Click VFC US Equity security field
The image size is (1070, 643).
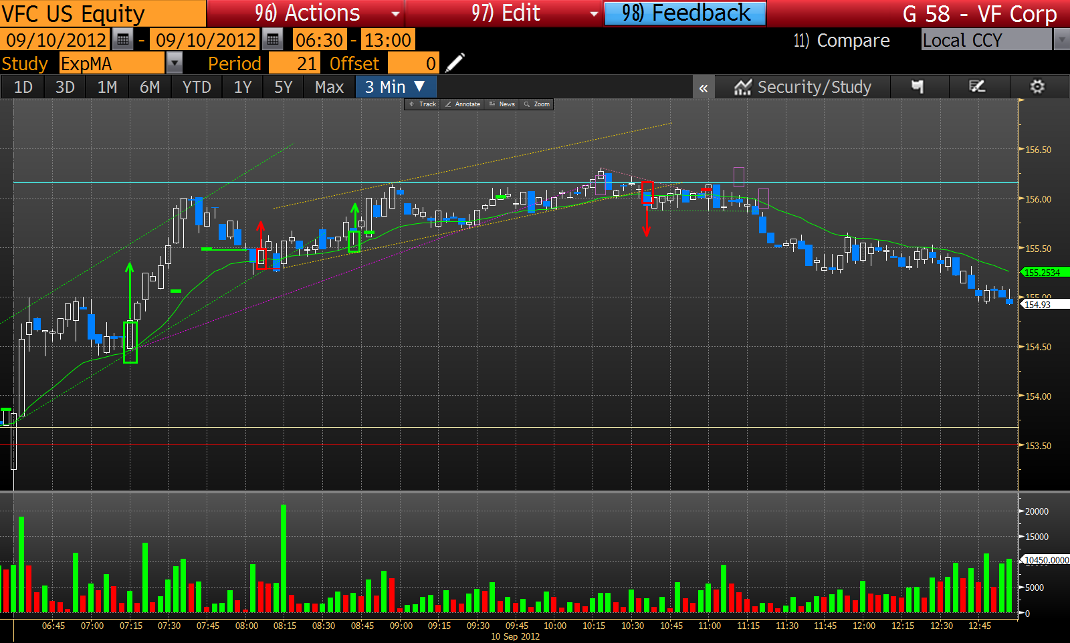click(x=103, y=13)
